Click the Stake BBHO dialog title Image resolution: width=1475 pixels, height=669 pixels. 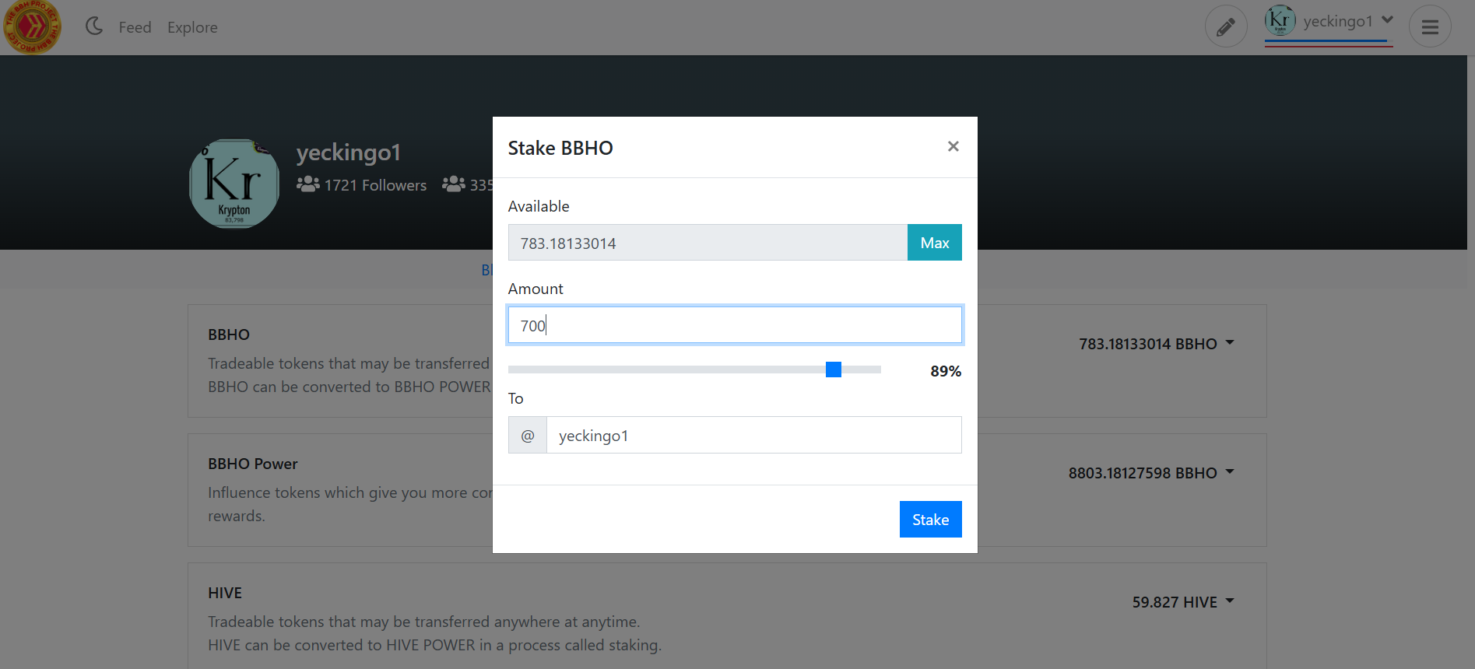point(560,148)
